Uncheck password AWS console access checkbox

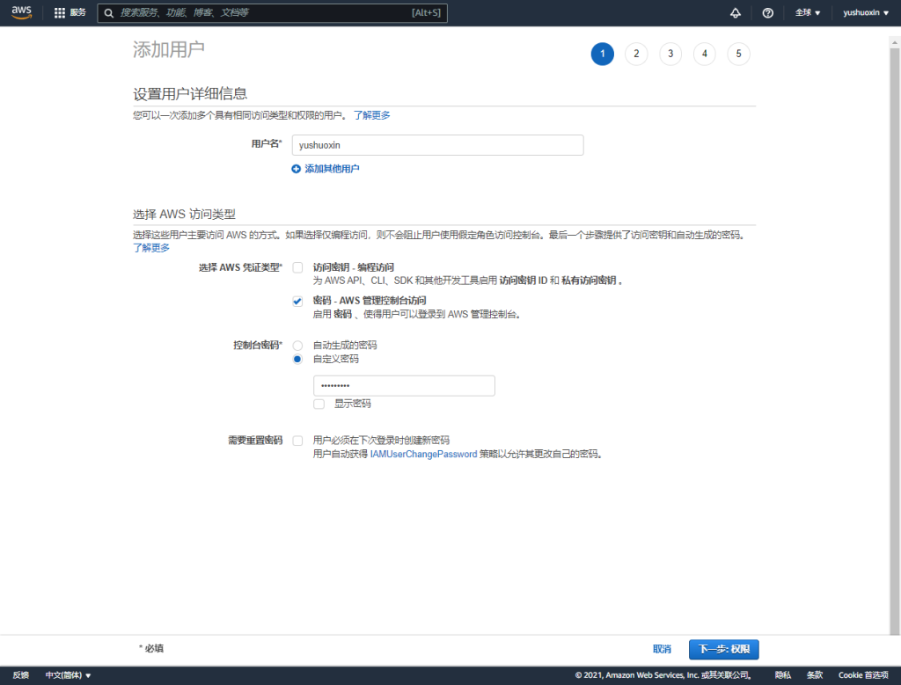tap(297, 301)
